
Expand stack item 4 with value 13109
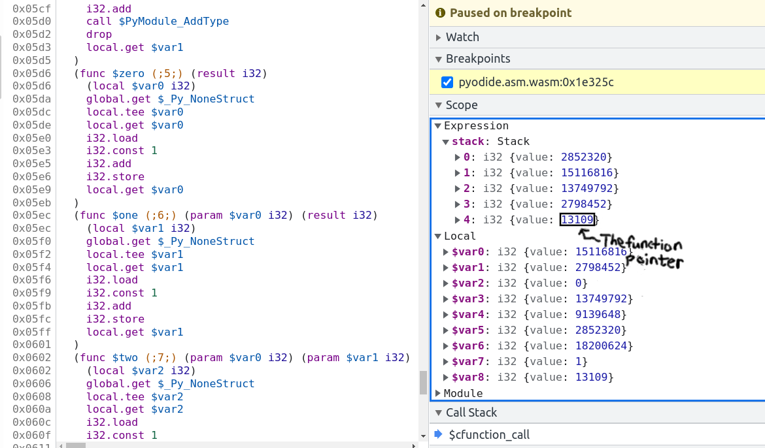(x=457, y=220)
